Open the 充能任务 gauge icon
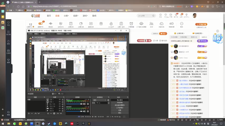Image resolution: width=225 pixels, height=126 pixels. pos(161,24)
